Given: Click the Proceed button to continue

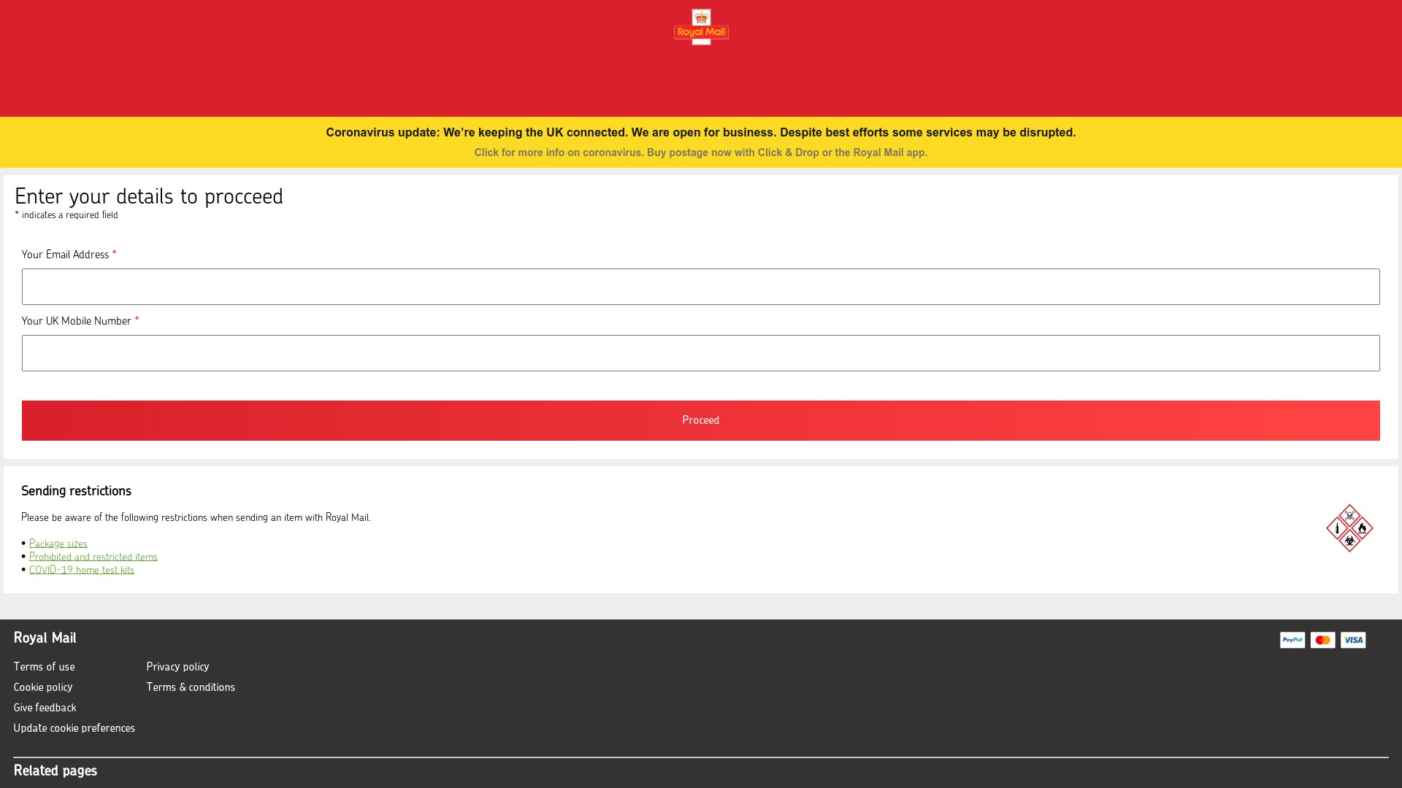Looking at the screenshot, I should (x=701, y=420).
